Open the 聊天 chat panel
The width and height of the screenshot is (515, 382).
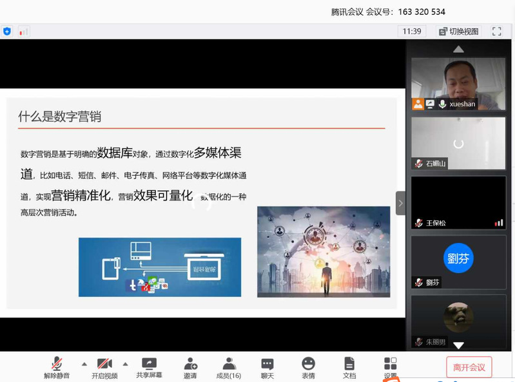pyautogui.click(x=267, y=367)
